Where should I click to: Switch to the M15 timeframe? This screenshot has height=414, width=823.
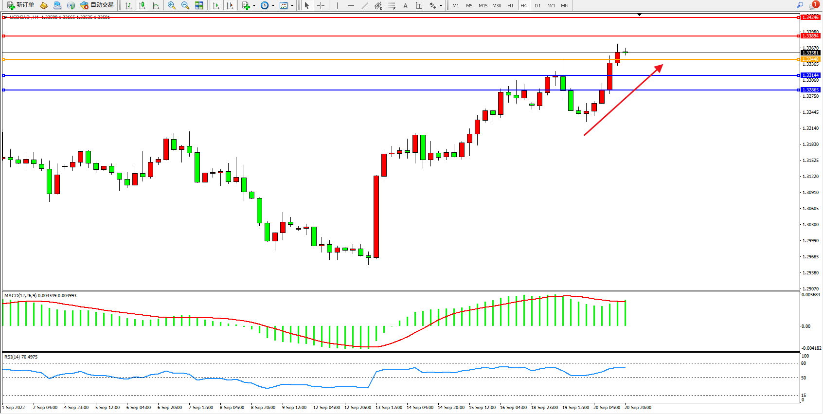(483, 6)
